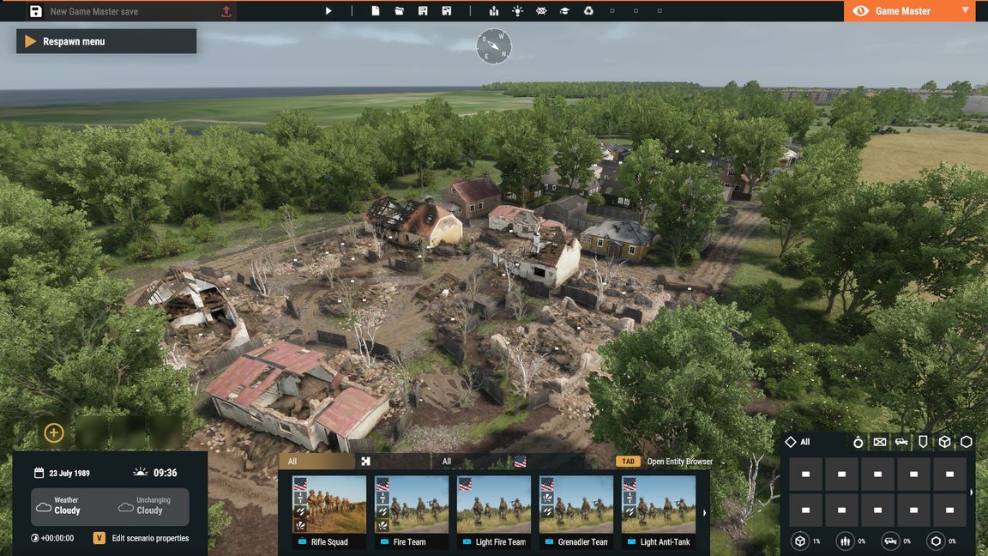
Task: Click the orange plus add player button
Action: coord(54,432)
